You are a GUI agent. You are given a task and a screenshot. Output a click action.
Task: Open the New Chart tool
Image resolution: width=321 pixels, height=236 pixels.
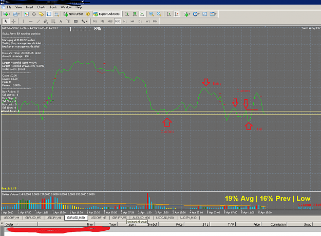[x=6, y=14]
